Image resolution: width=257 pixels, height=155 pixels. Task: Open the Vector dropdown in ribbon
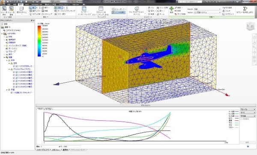[207, 12]
